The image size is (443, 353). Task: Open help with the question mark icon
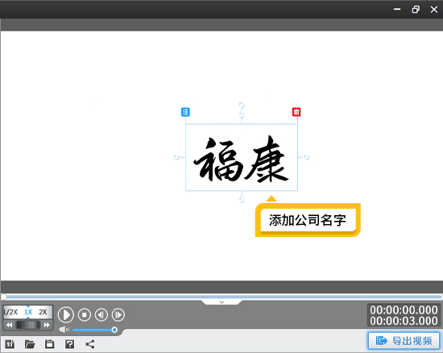[x=69, y=344]
